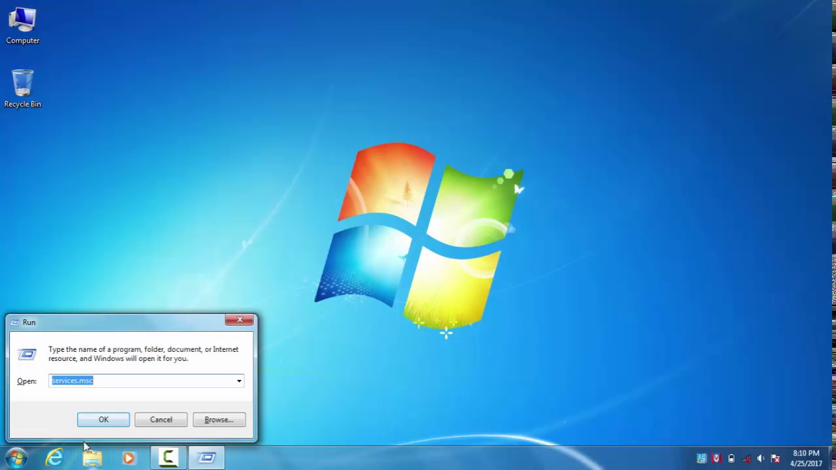Switch to Camtasia taskbar button
Image resolution: width=836 pixels, height=470 pixels.
169,458
